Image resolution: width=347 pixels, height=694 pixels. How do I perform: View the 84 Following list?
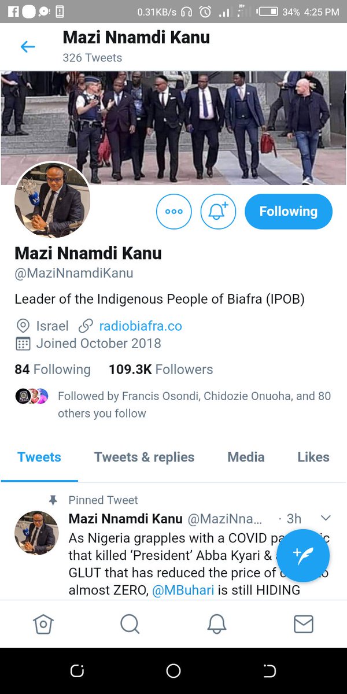coord(53,369)
